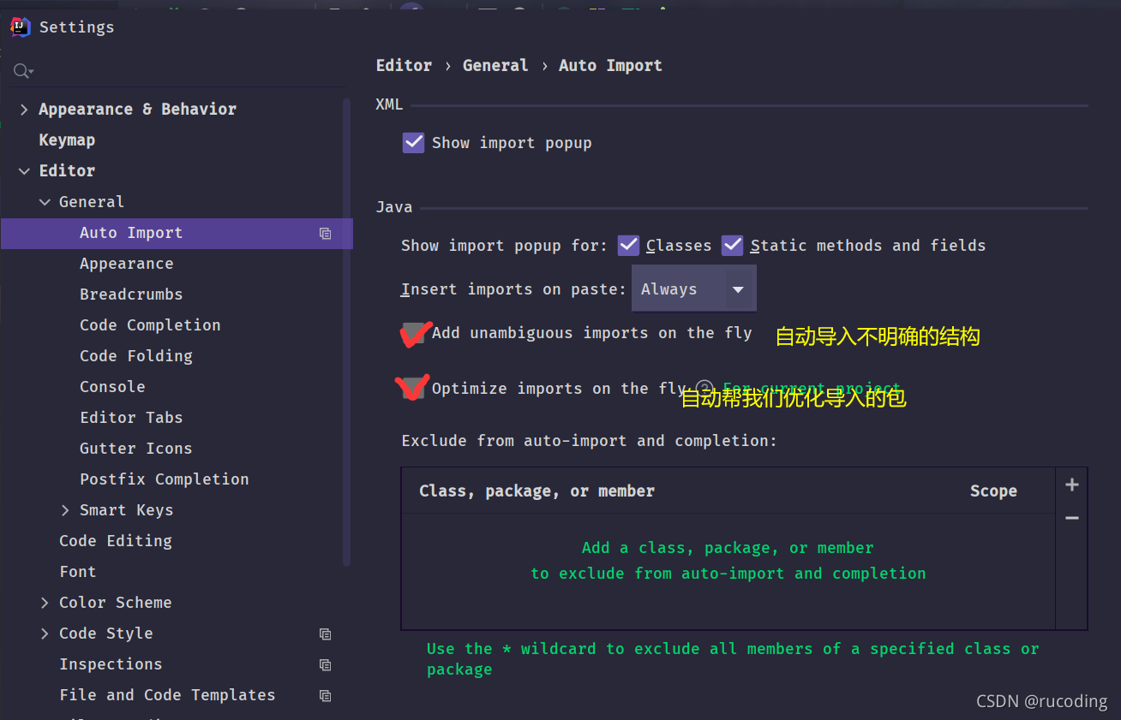
Task: Uncheck the Classes import popup checkbox
Action: tap(628, 246)
